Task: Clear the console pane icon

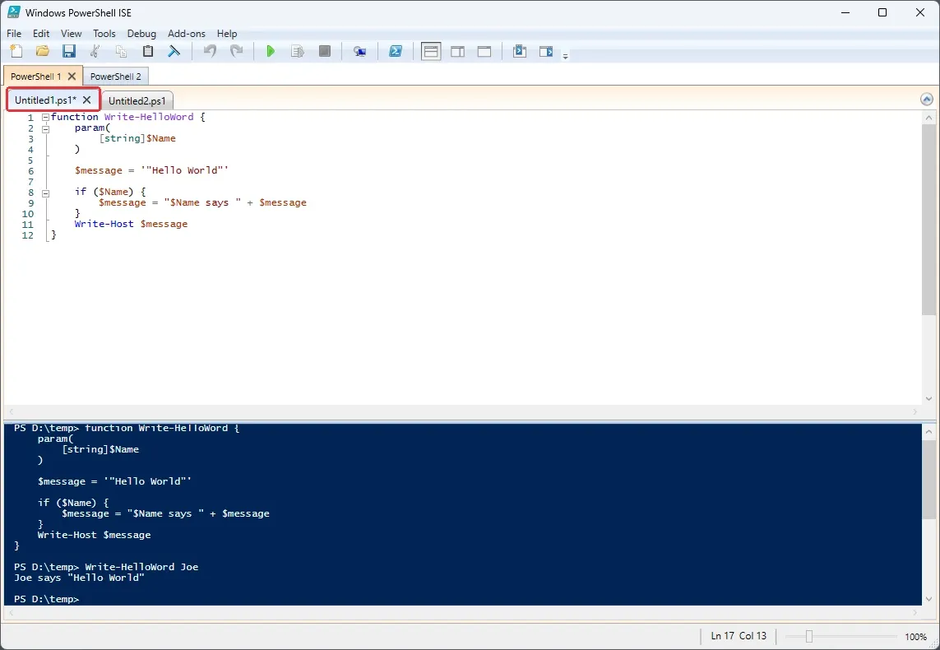Action: coord(174,51)
